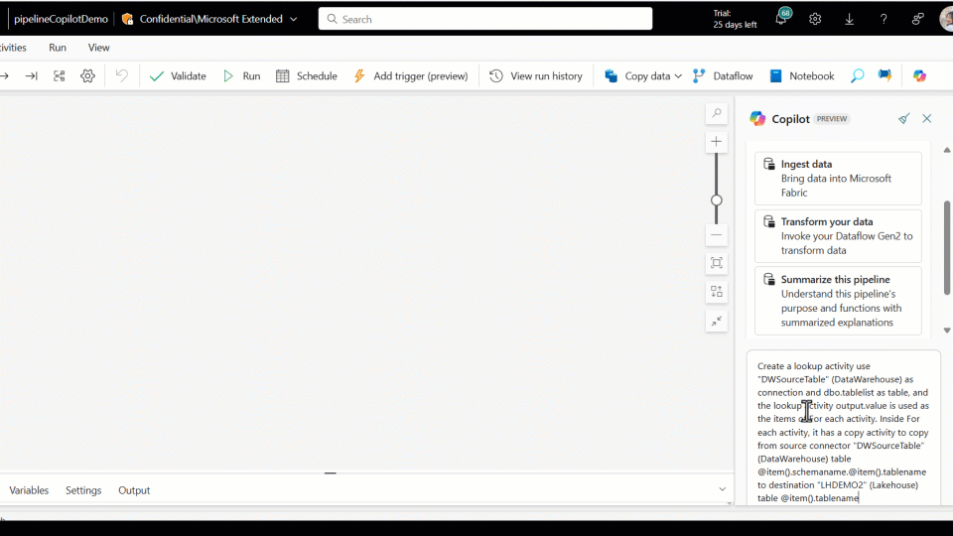
Task: Add a Notebook activity
Action: 802,76
